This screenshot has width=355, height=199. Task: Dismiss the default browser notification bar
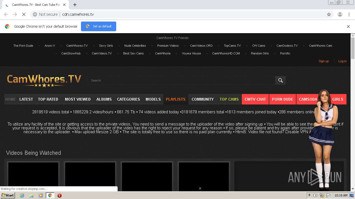(348, 27)
